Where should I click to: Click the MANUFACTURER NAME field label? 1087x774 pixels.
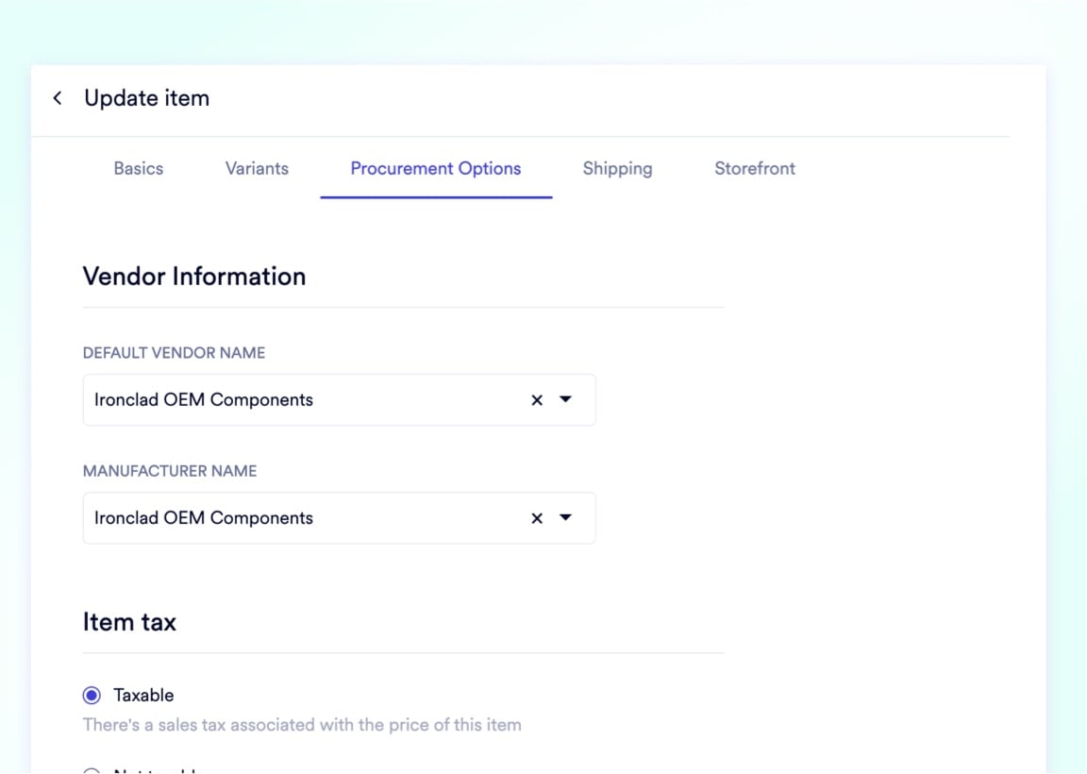[x=170, y=471]
